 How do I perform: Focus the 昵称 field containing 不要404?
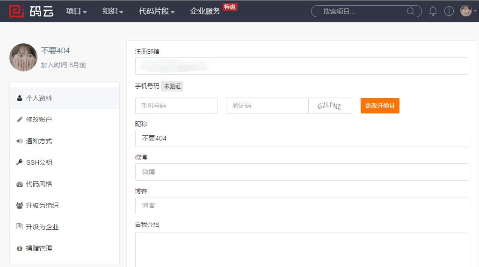coord(302,138)
